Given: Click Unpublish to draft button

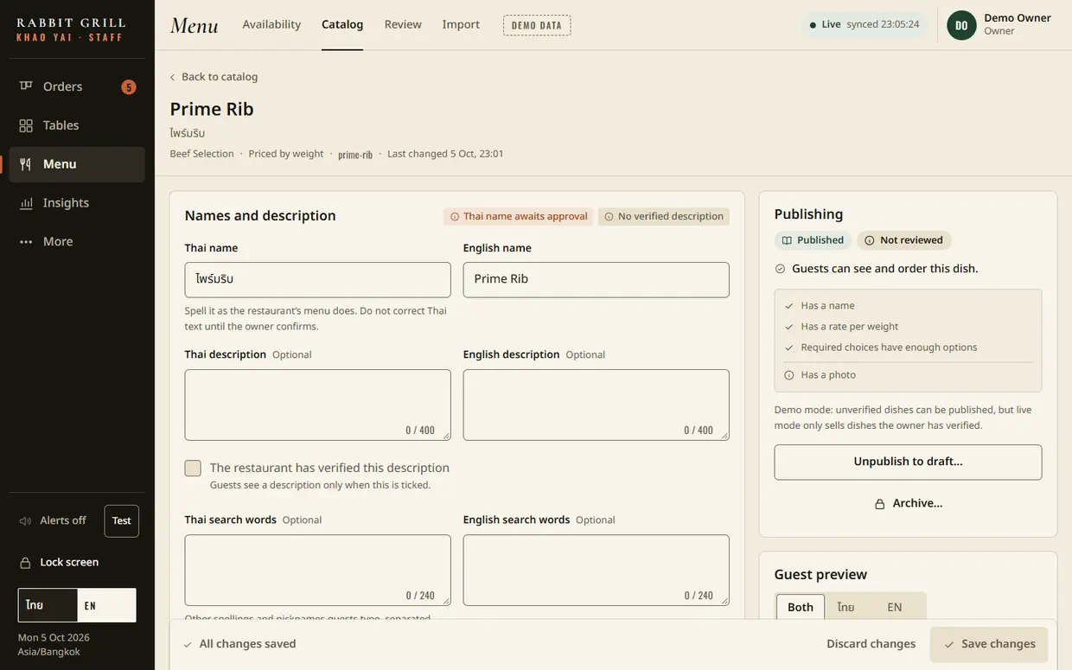Looking at the screenshot, I should coord(908,463).
